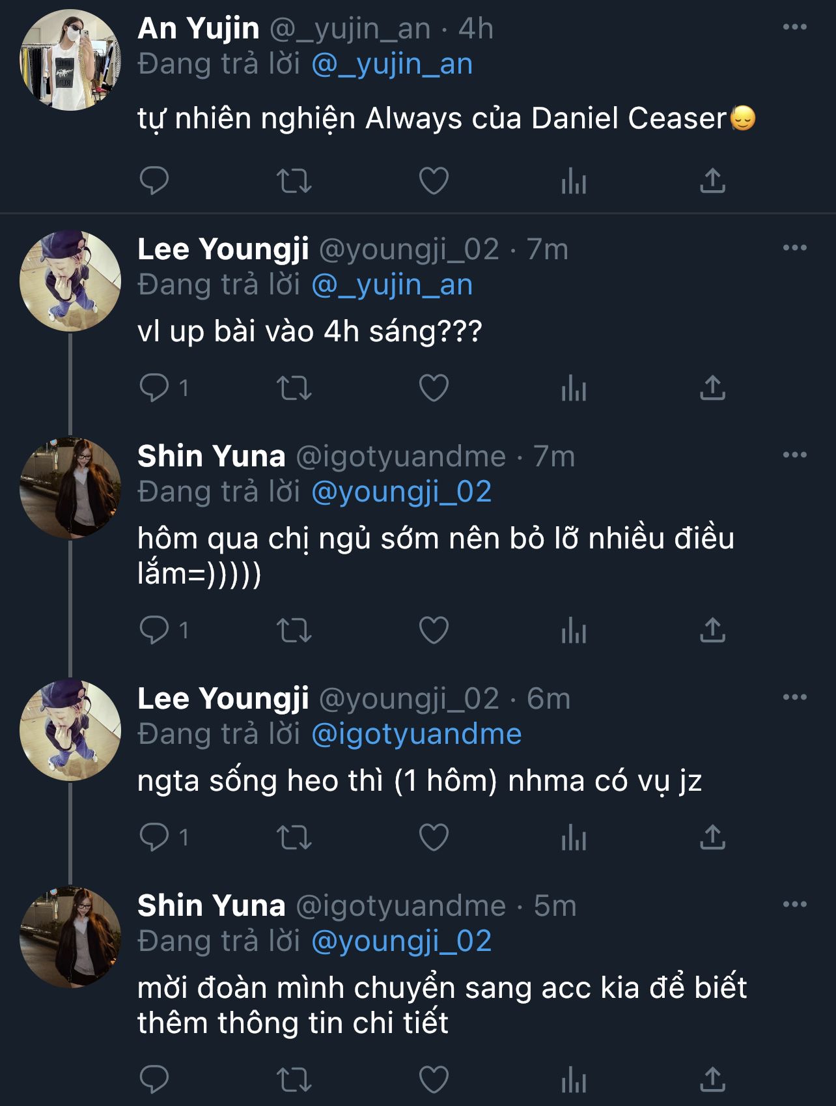View analytics for Youngji's 6m reply
The image size is (836, 1106).
[x=574, y=838]
